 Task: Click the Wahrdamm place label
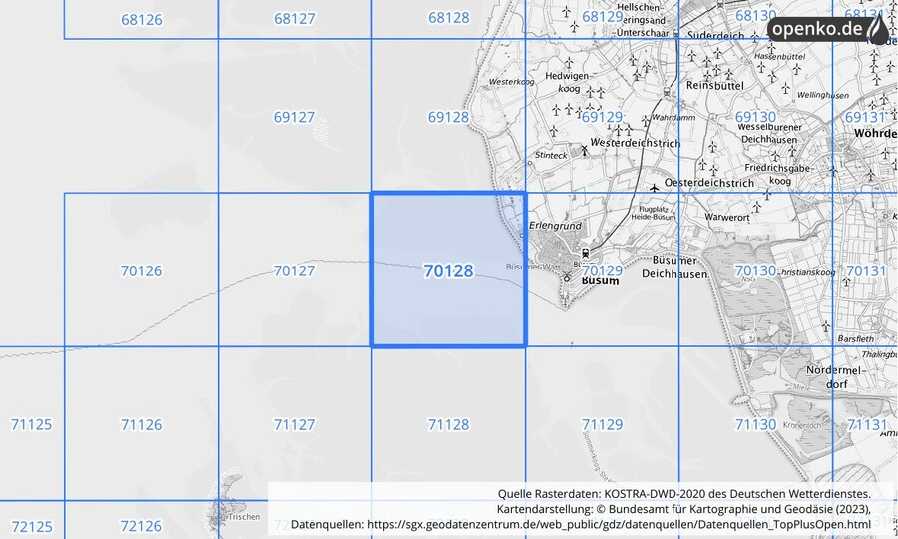coord(673,118)
